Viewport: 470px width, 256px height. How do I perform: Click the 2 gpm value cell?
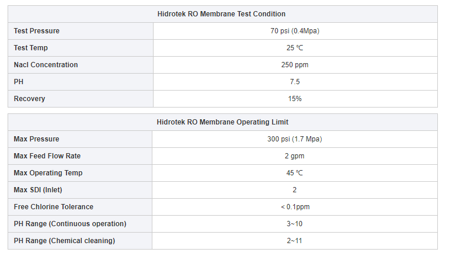294,156
